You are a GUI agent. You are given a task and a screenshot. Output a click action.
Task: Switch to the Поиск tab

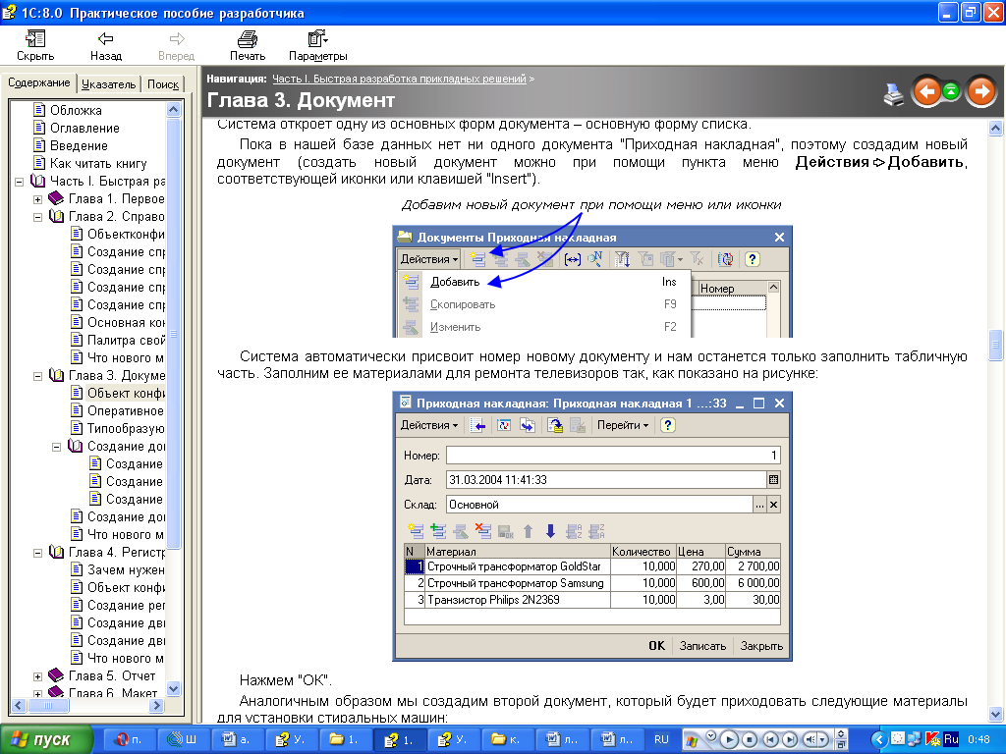pos(162,84)
